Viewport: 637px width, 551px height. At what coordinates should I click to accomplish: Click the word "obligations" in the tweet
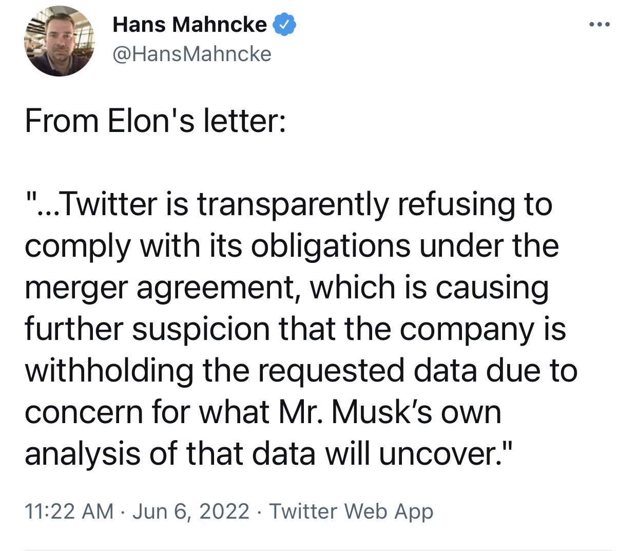pos(331,246)
